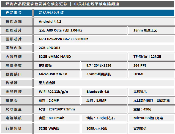Select the 产品型号 label cell
Screen dimensions: 175x134
[x=17, y=13]
